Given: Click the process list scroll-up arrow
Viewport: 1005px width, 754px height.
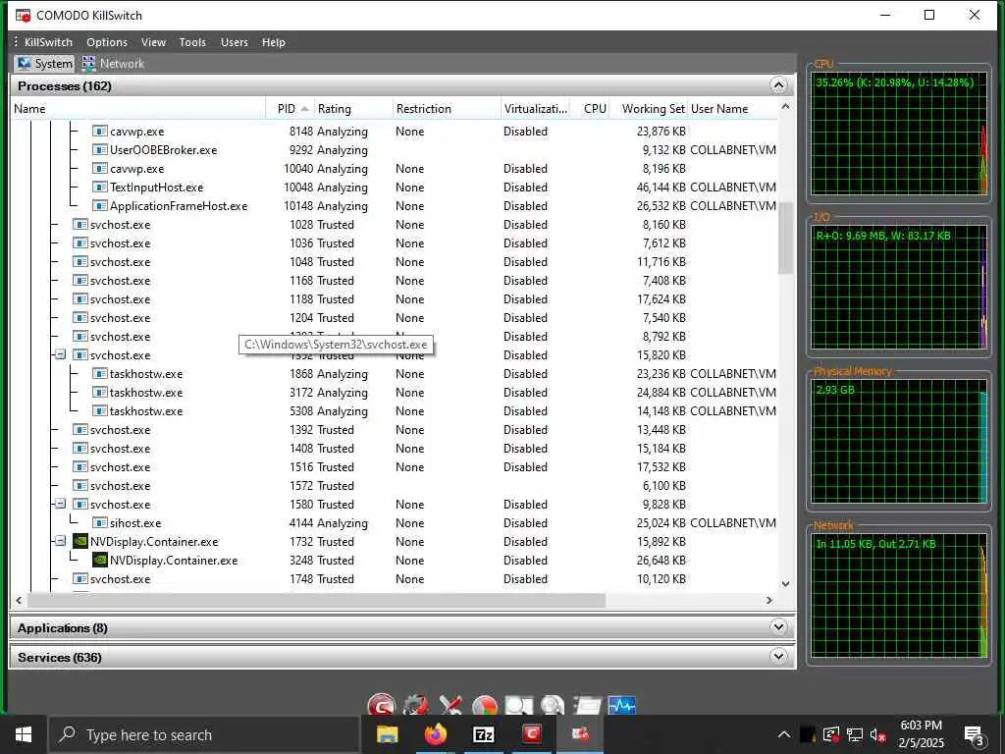Looking at the screenshot, I should 786,106.
